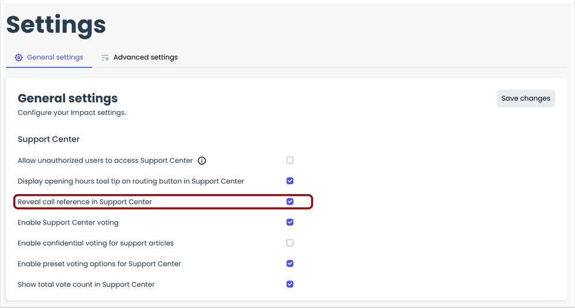The height and width of the screenshot is (308, 575).
Task: Click the General settings section heading
Action: 68,98
